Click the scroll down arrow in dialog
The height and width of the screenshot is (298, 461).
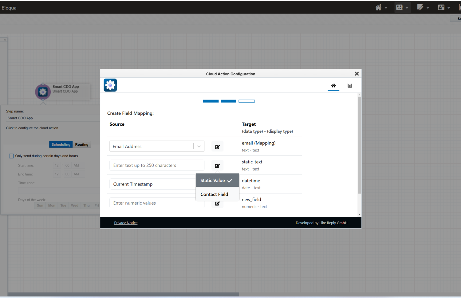pos(359,215)
